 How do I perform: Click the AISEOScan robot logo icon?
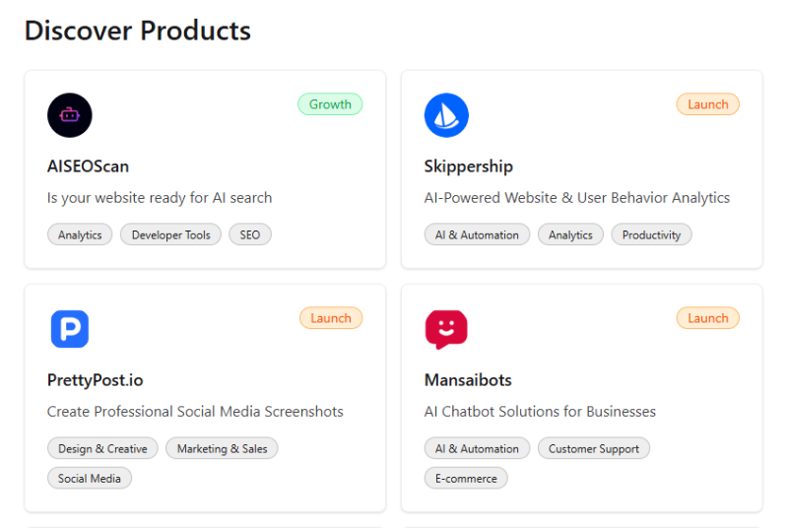click(70, 115)
